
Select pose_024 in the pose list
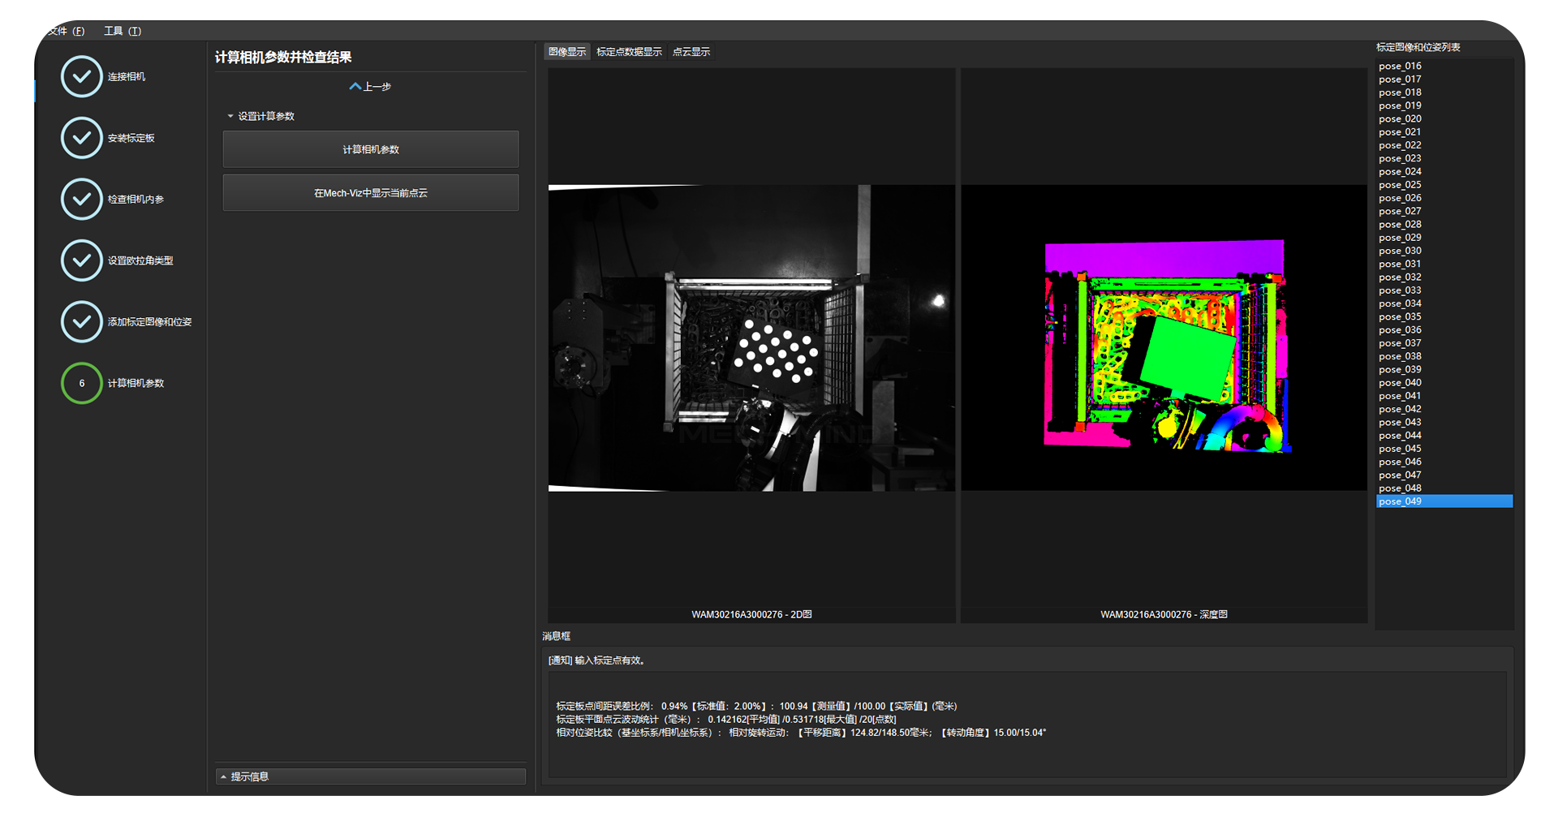(x=1444, y=171)
